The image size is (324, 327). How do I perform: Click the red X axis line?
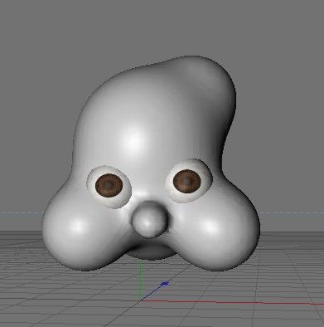click(x=232, y=302)
